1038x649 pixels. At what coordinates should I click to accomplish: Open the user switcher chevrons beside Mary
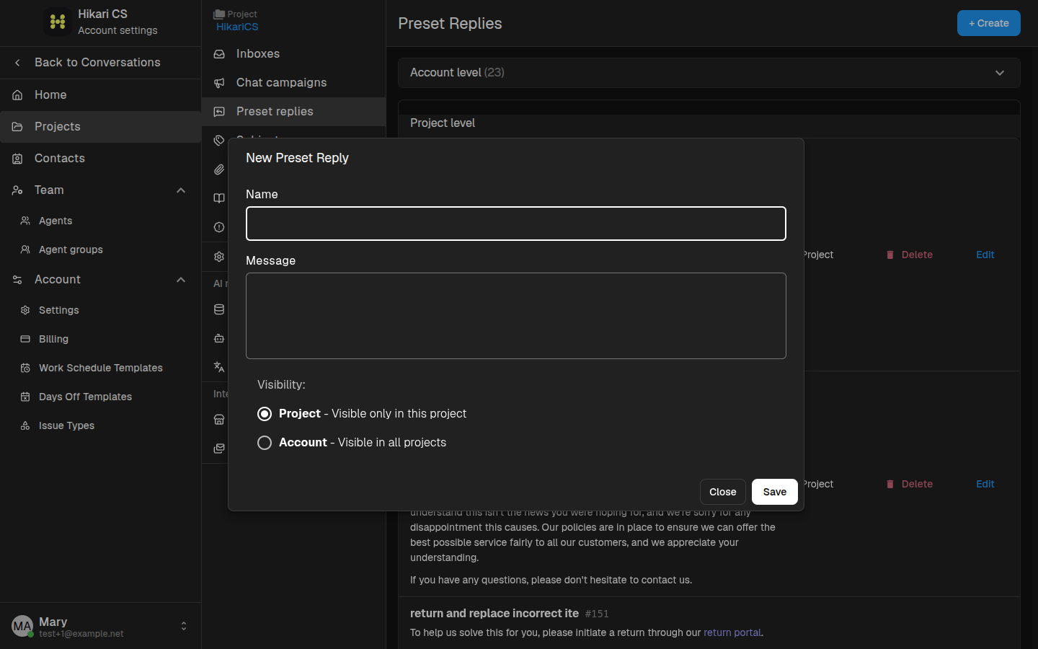[x=184, y=626]
